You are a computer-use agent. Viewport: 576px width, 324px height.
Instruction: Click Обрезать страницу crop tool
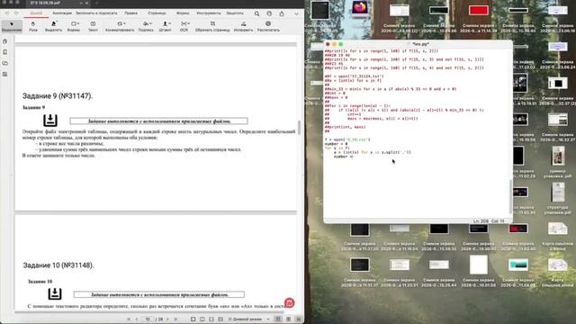(x=212, y=26)
